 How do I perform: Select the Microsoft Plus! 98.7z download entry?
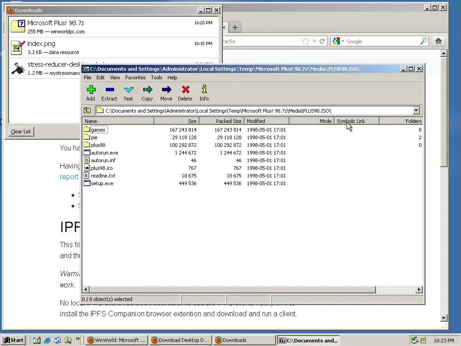click(x=113, y=27)
